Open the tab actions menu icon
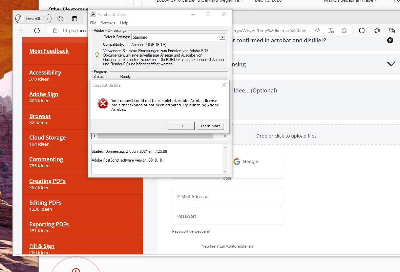Viewport: 400px width, 272px height. click(75, 19)
